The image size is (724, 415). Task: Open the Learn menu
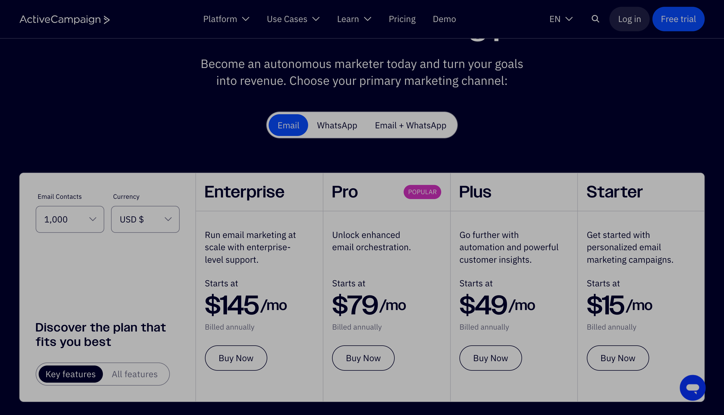pos(354,19)
